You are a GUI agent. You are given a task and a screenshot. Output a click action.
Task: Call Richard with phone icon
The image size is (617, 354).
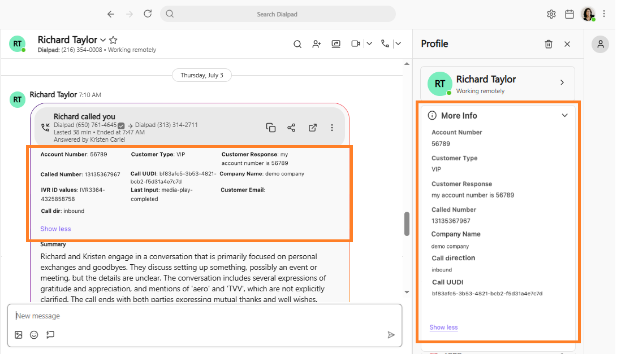pyautogui.click(x=385, y=43)
